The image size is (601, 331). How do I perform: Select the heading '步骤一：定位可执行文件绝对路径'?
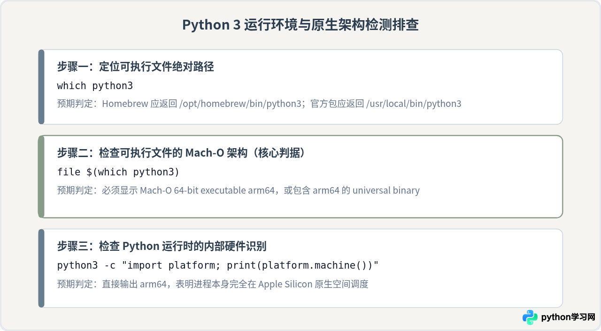point(135,67)
